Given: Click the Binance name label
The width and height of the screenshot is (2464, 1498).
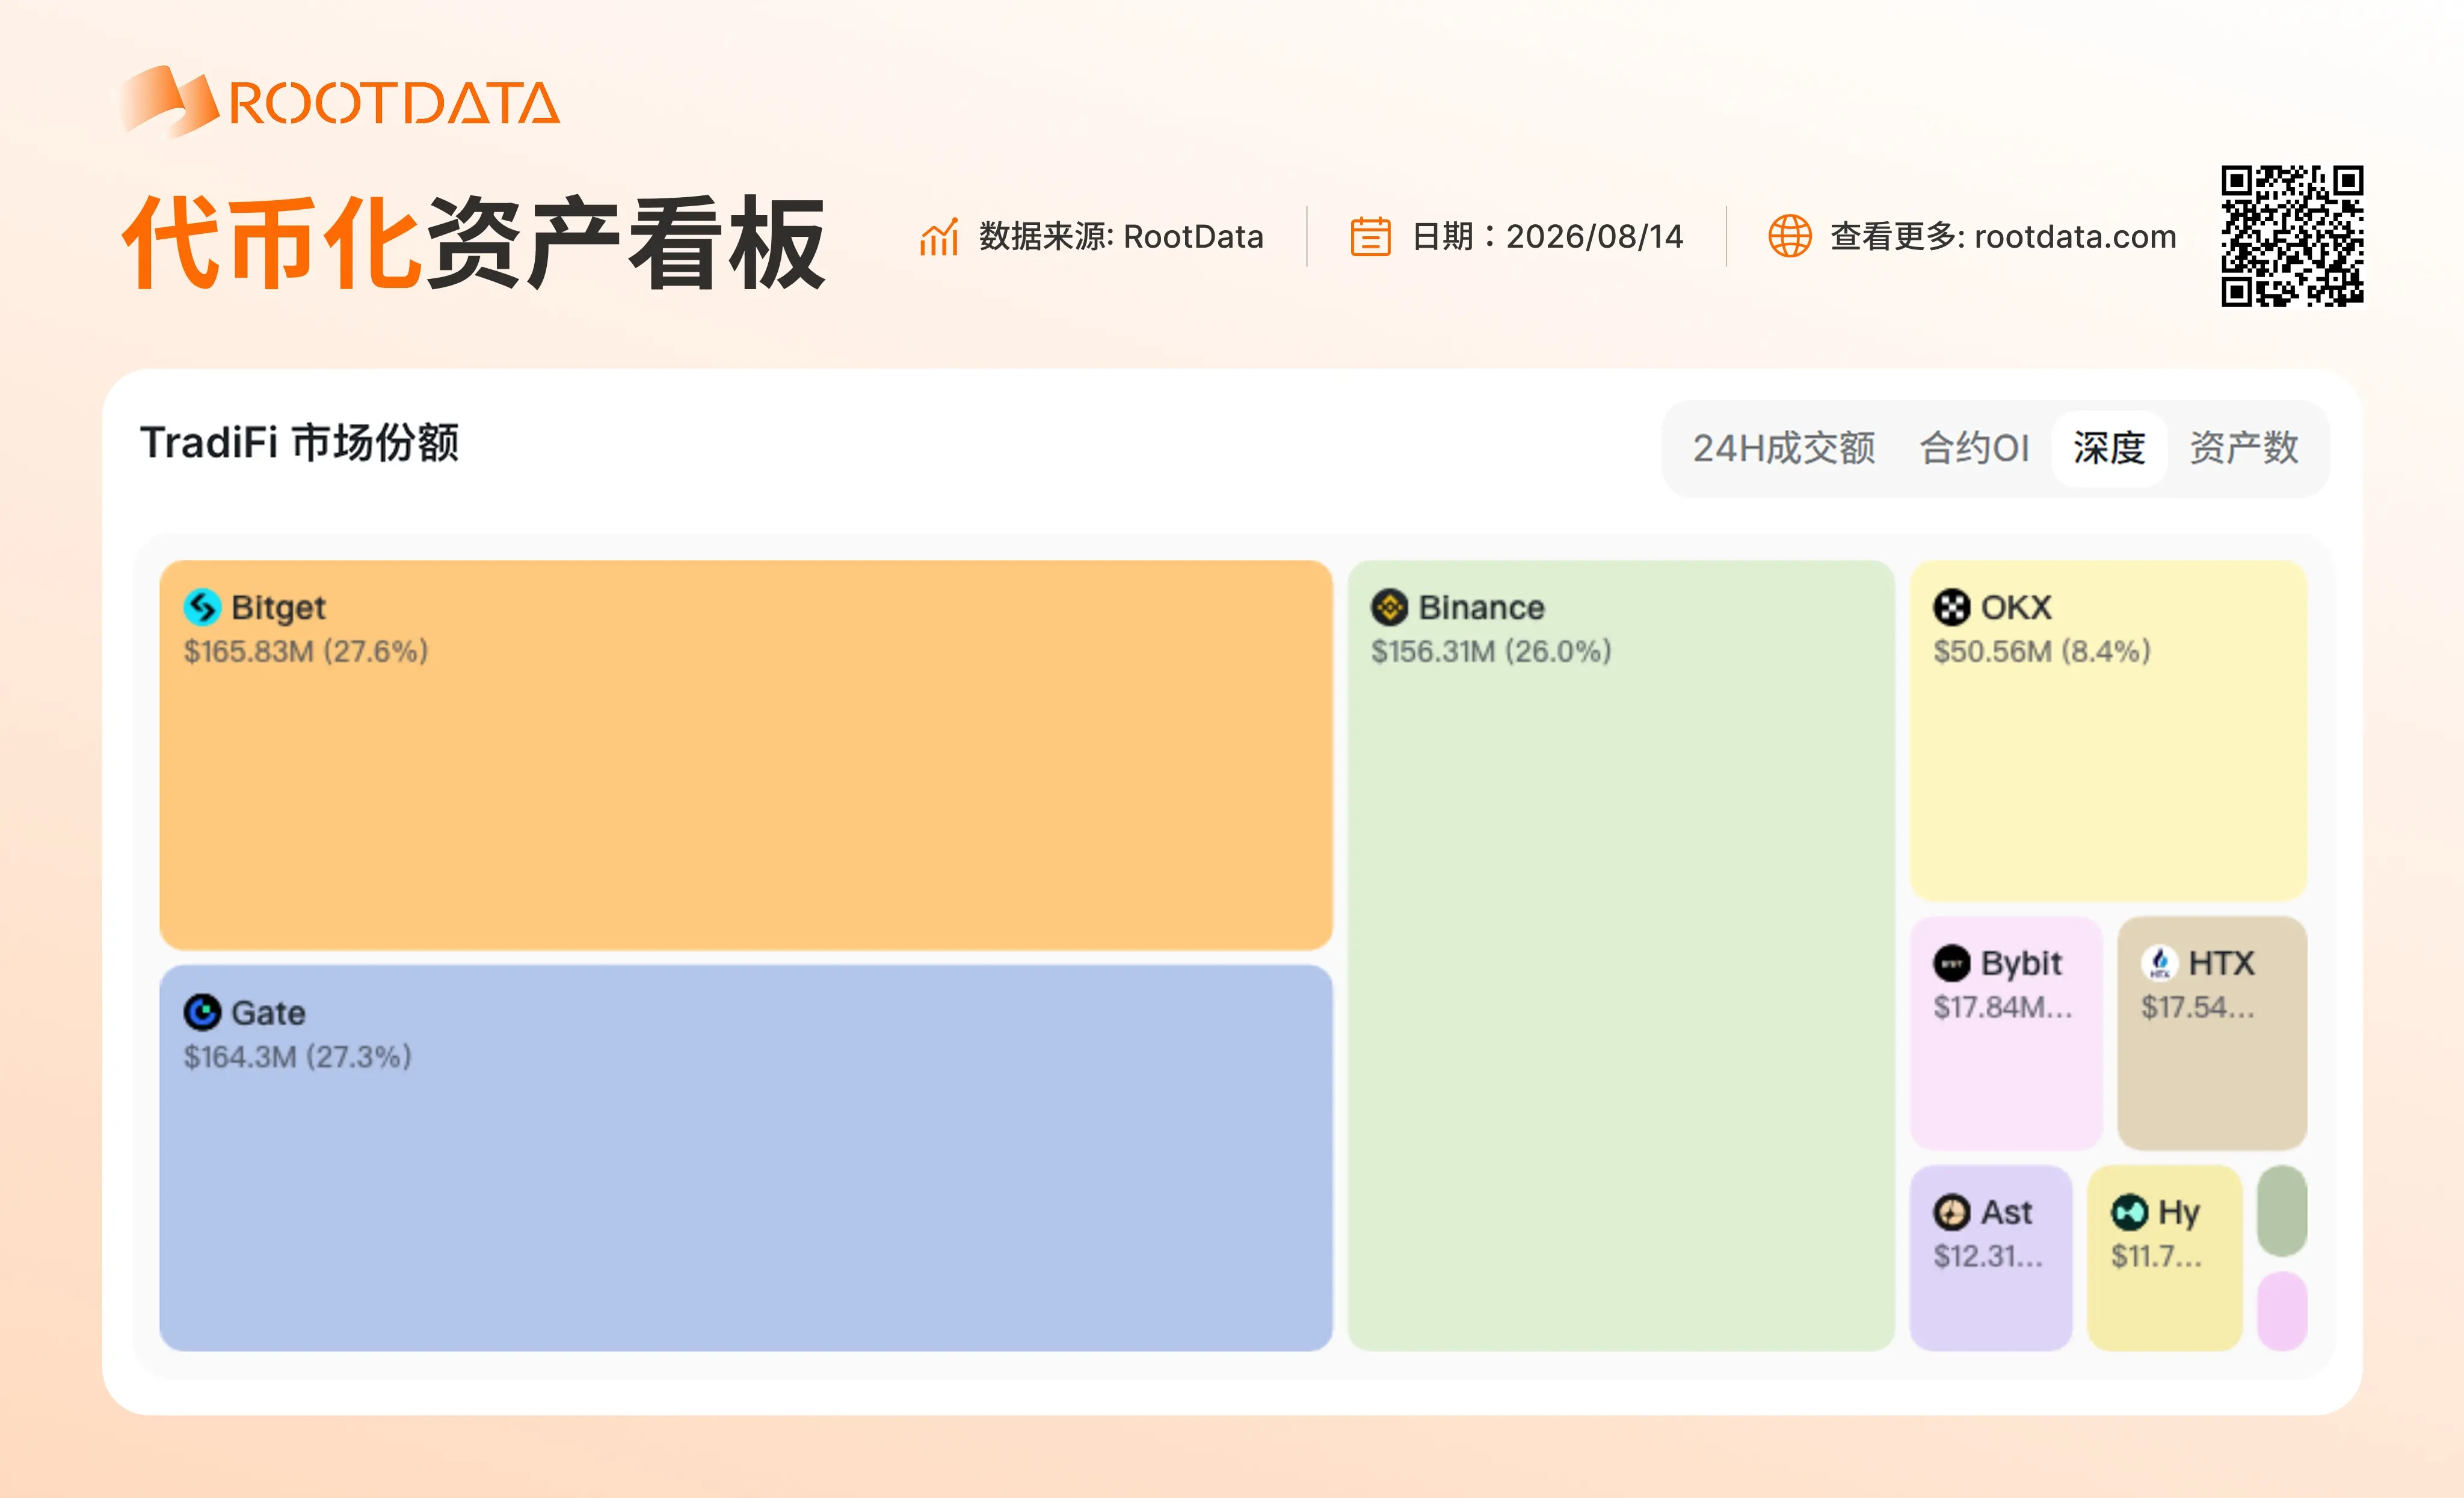Looking at the screenshot, I should 1481,608.
